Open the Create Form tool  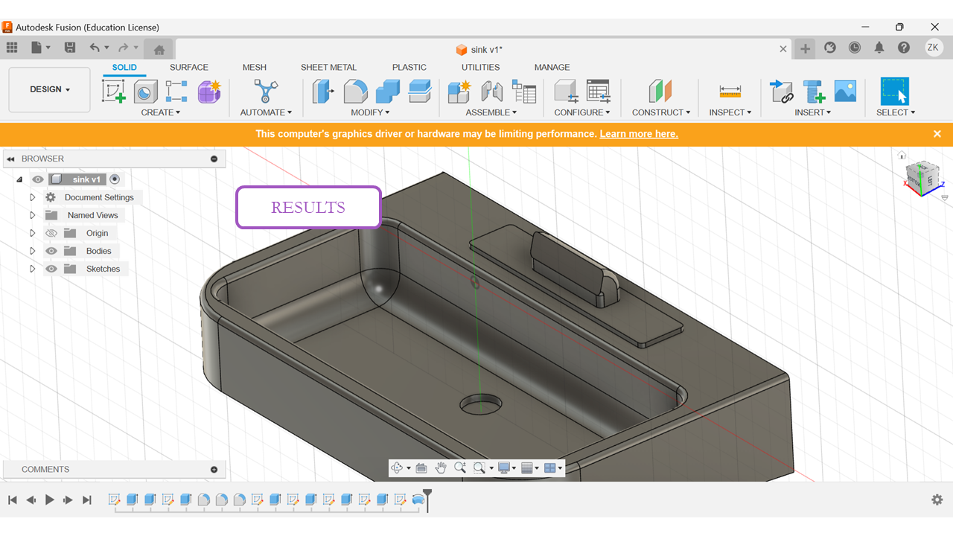pos(209,92)
